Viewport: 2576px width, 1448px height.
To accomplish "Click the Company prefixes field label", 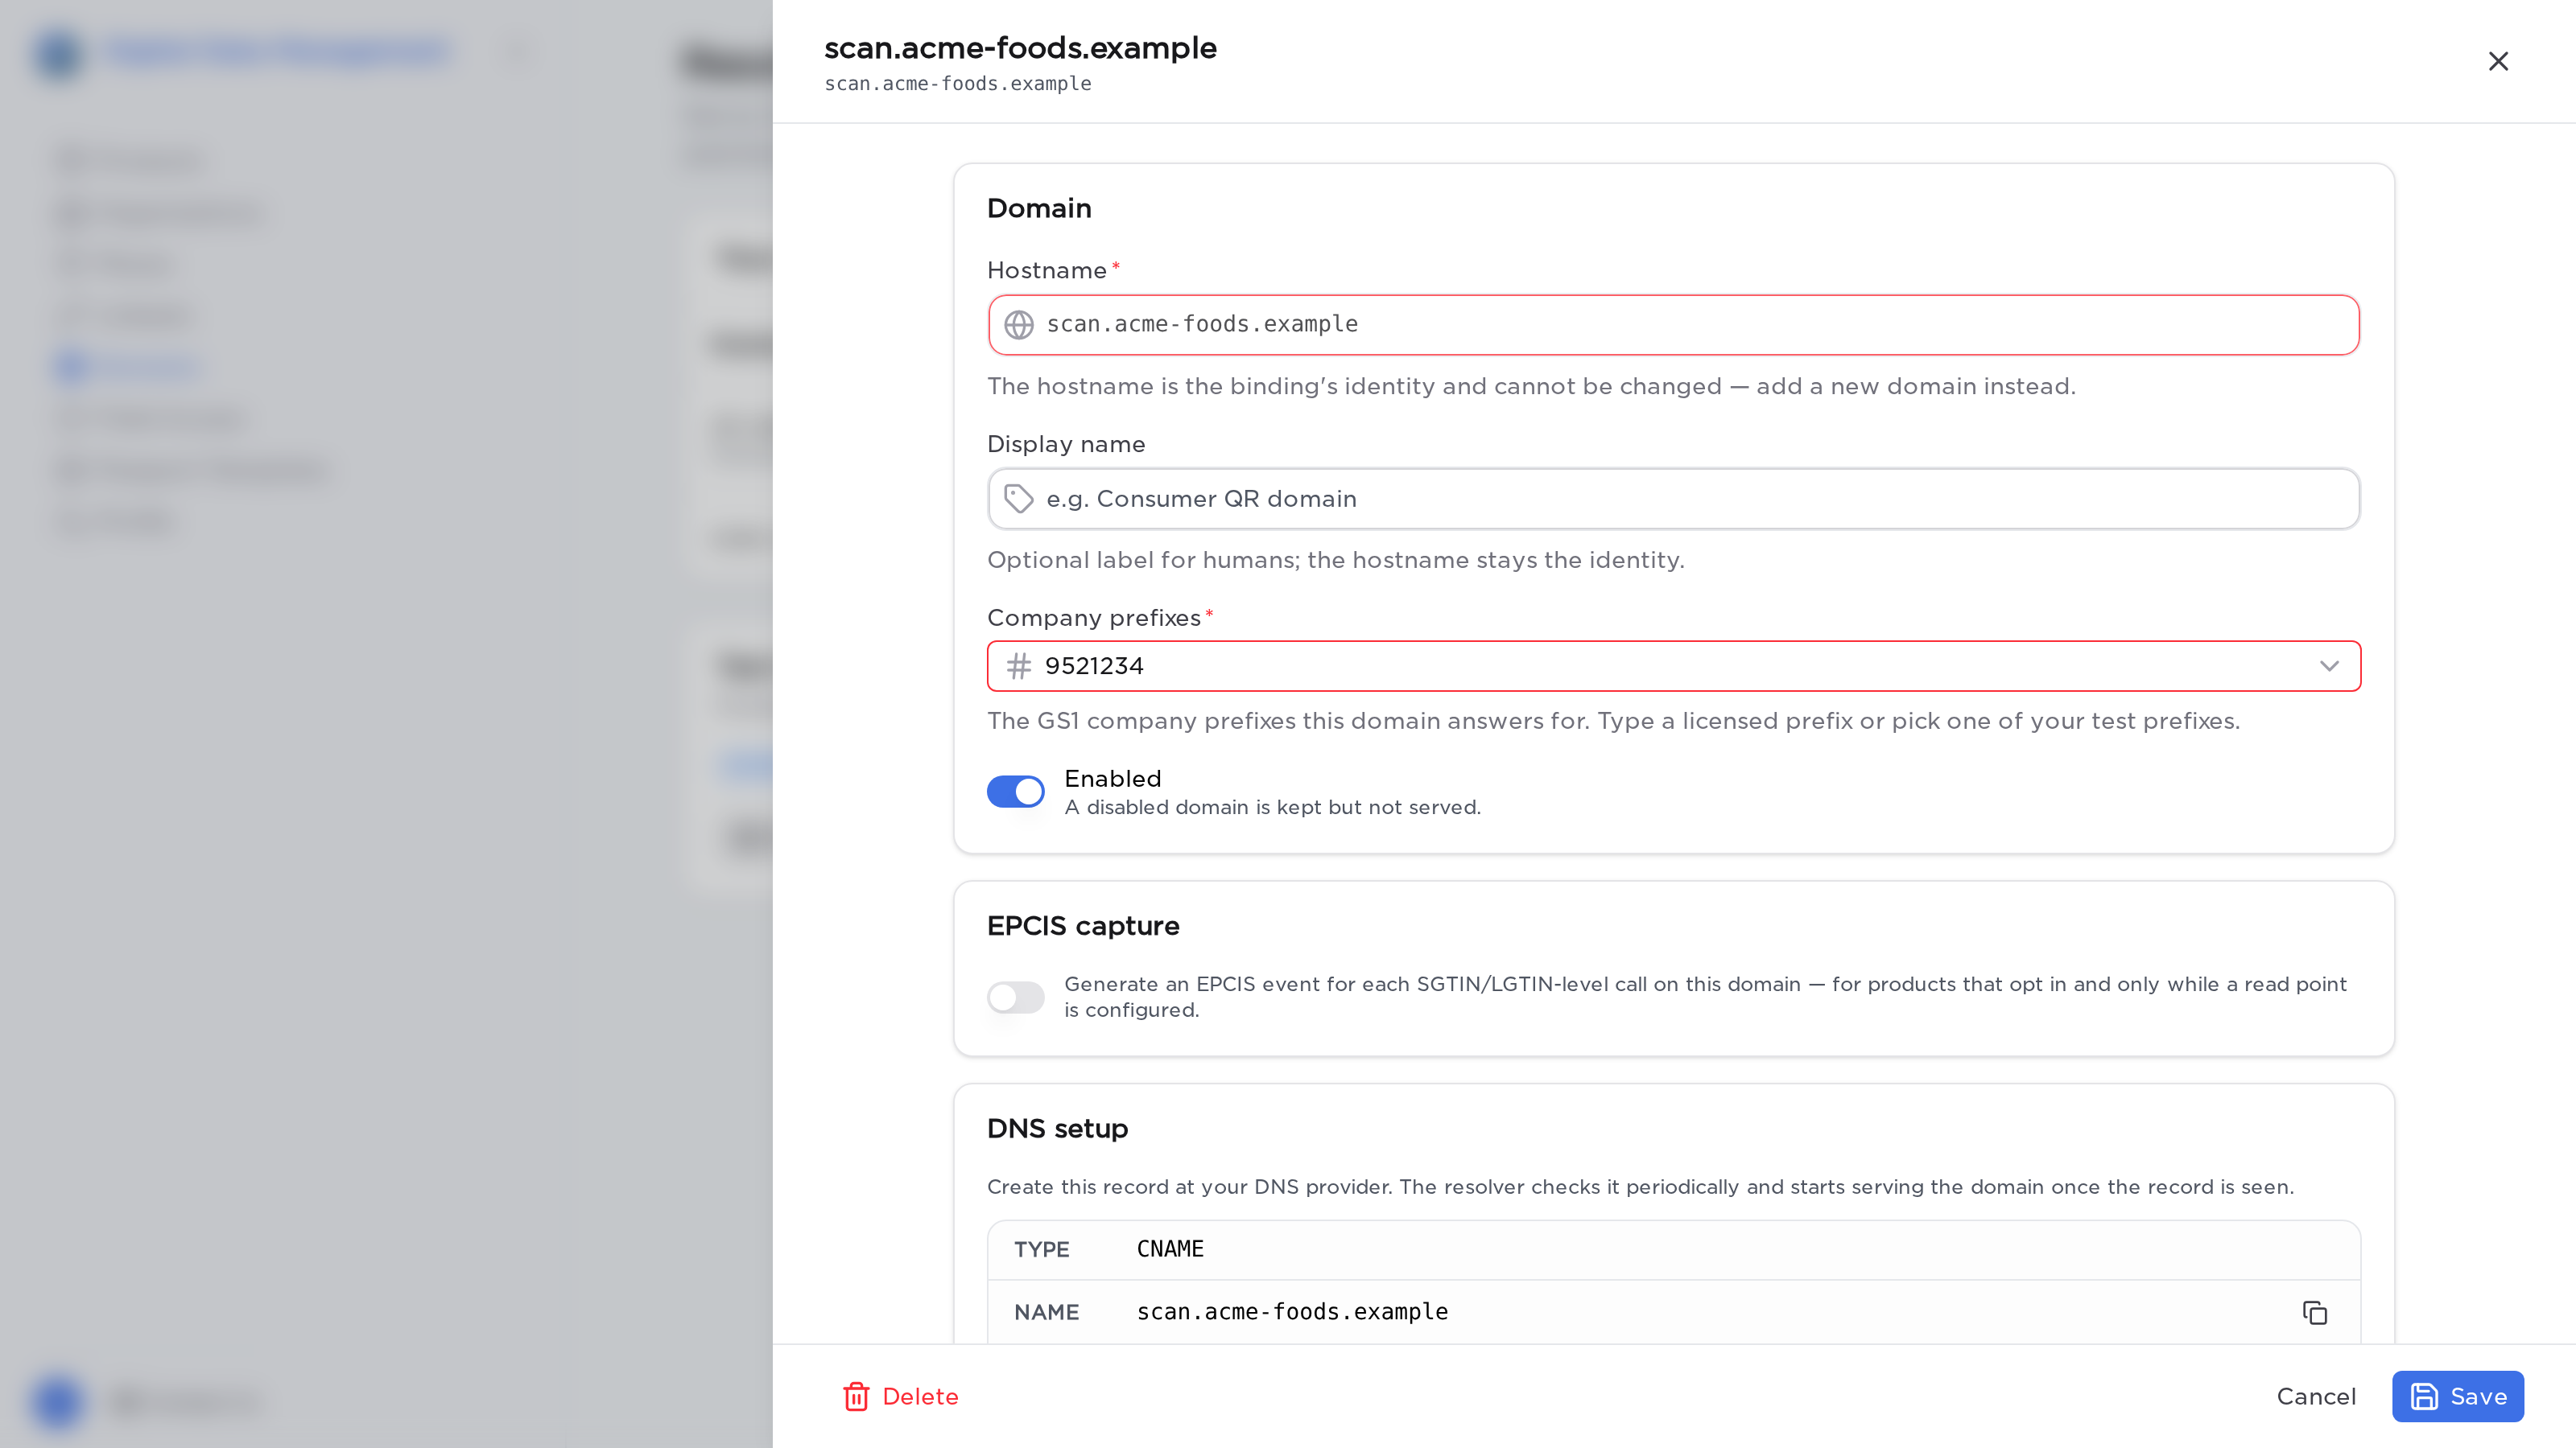I will 1094,619.
